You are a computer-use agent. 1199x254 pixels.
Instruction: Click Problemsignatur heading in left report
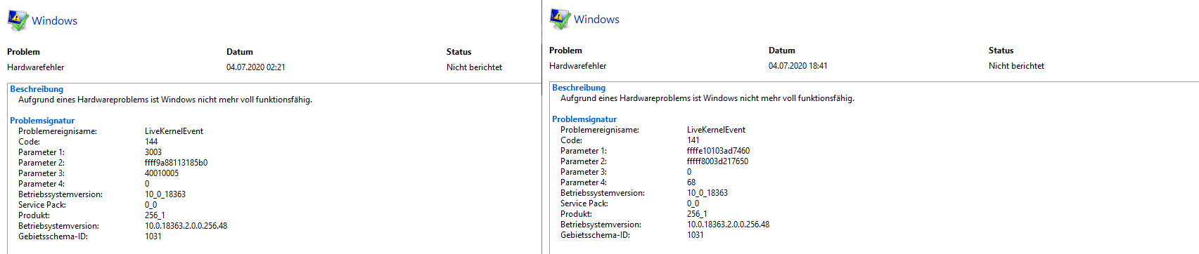42,121
